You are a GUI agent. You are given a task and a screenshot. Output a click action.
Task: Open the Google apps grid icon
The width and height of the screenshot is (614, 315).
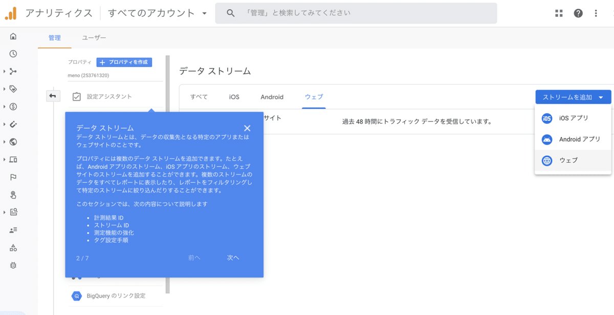(x=559, y=13)
